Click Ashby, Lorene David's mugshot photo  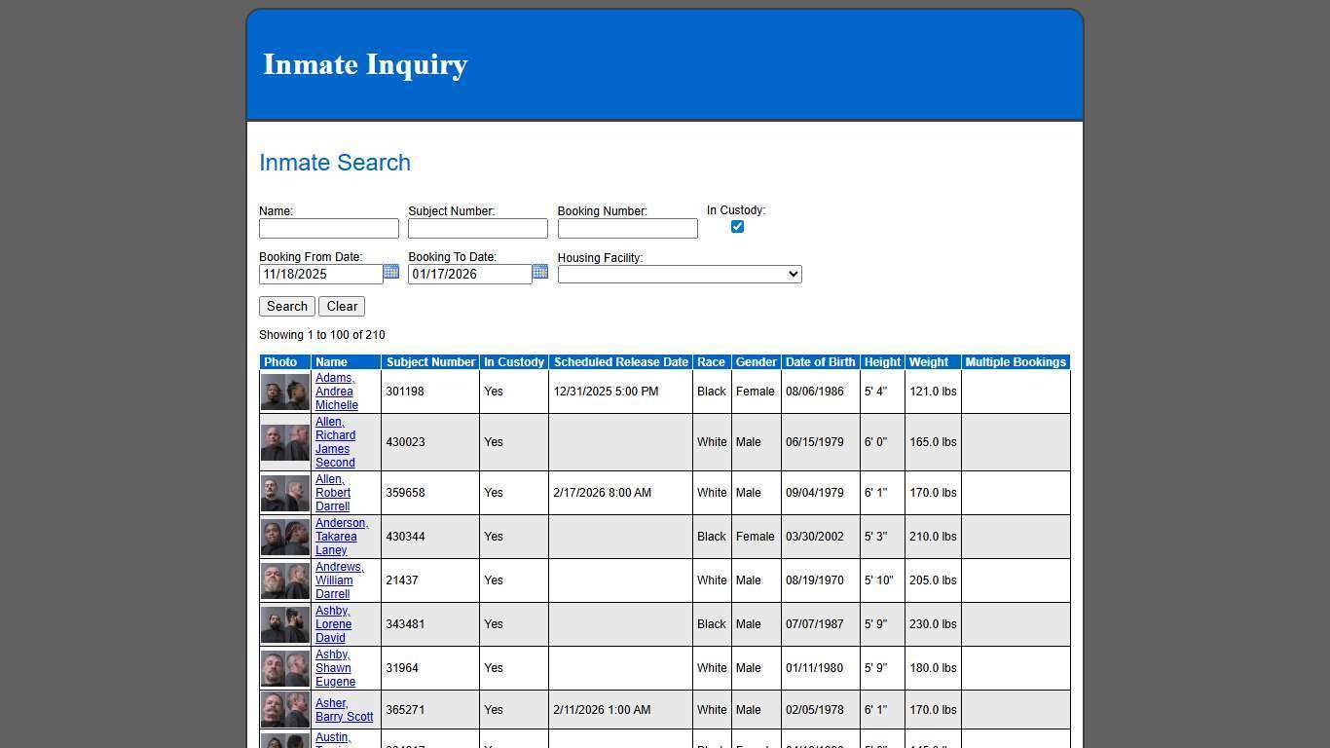click(x=284, y=623)
